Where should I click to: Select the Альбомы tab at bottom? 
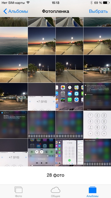92,192
